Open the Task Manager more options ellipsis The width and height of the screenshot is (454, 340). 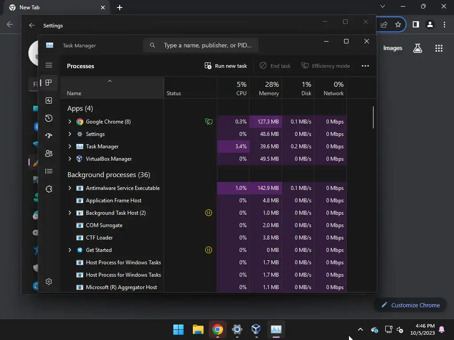(x=365, y=66)
